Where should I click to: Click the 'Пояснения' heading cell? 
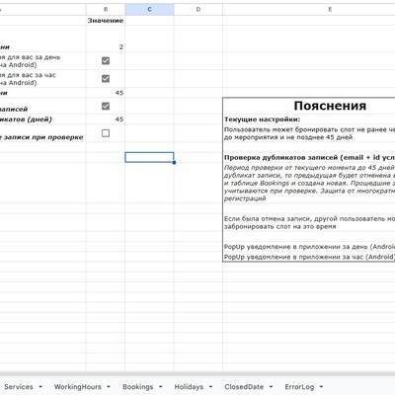[309, 106]
